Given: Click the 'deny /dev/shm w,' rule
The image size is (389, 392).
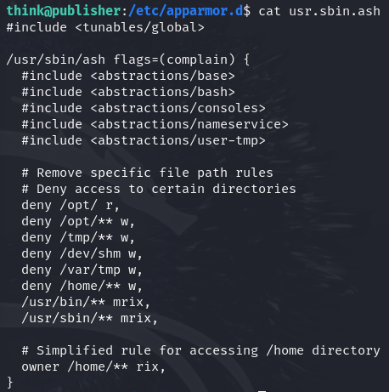Looking at the screenshot, I should [82, 253].
